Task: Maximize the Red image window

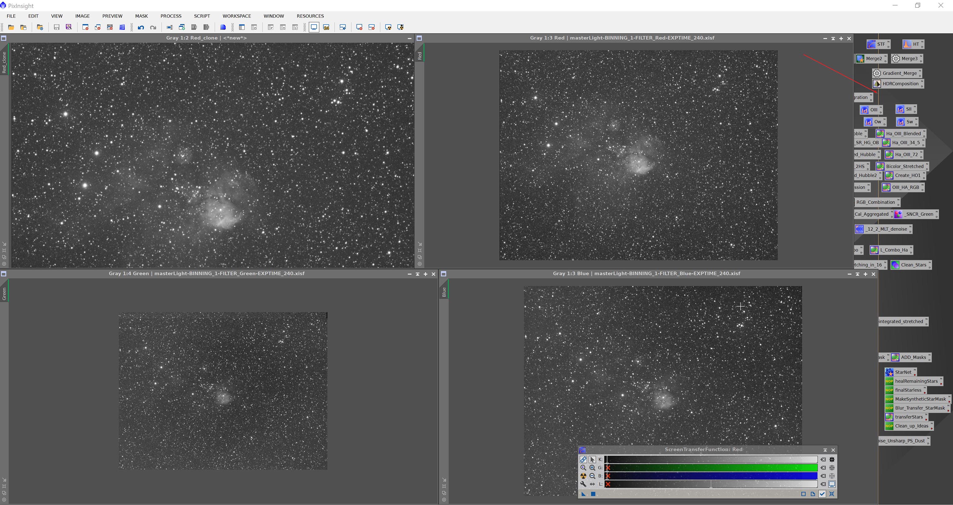Action: pyautogui.click(x=841, y=38)
